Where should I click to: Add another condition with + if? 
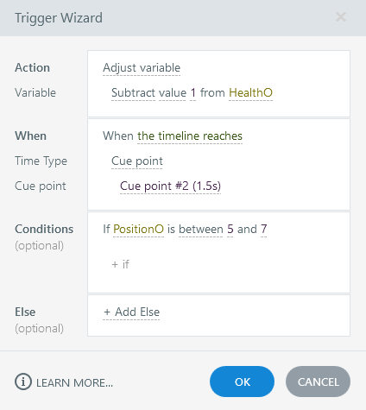point(120,264)
